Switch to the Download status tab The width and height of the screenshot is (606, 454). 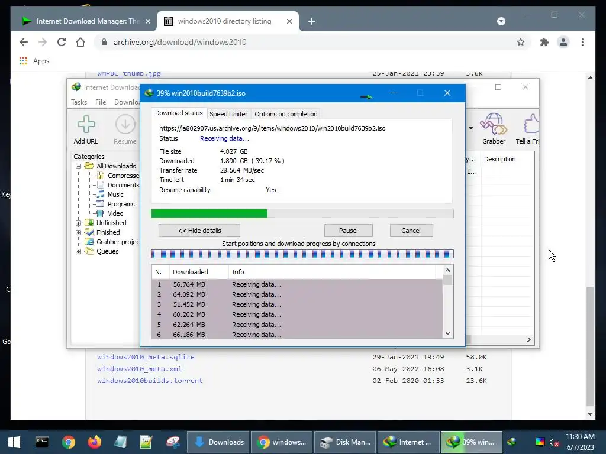[x=179, y=113]
